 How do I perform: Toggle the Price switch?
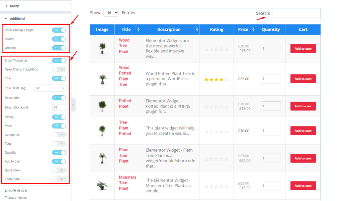coord(59,126)
